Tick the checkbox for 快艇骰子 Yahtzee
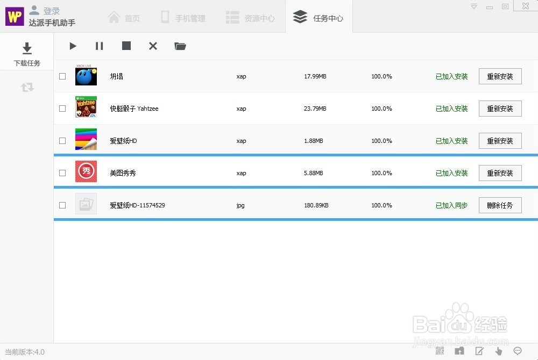Image resolution: width=538 pixels, height=360 pixels. tap(62, 108)
